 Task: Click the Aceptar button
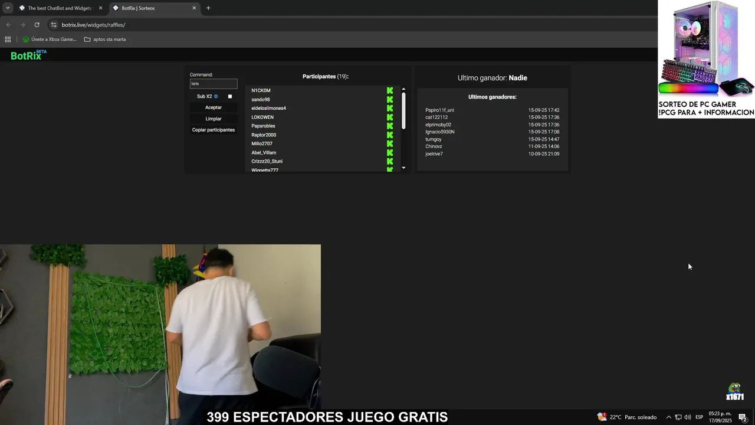[214, 107]
